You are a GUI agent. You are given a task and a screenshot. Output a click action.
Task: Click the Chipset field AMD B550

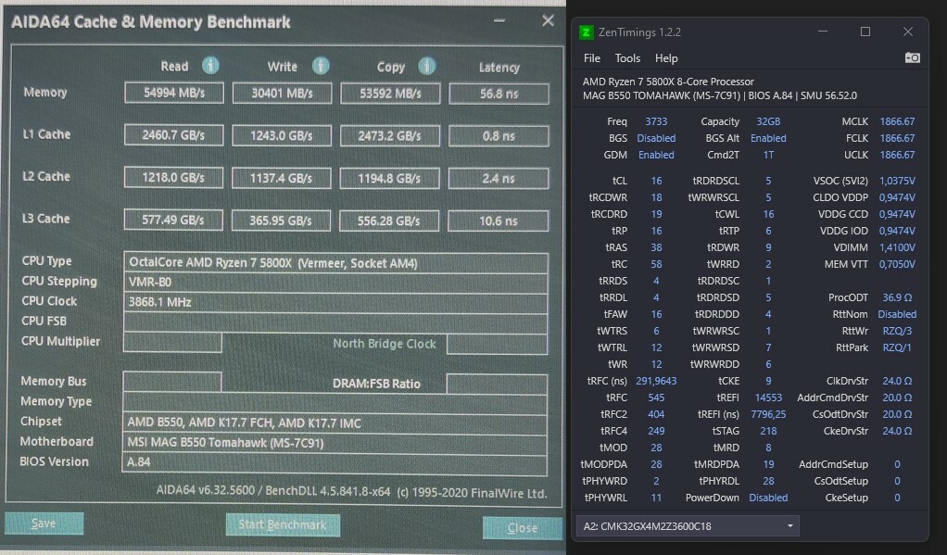335,423
